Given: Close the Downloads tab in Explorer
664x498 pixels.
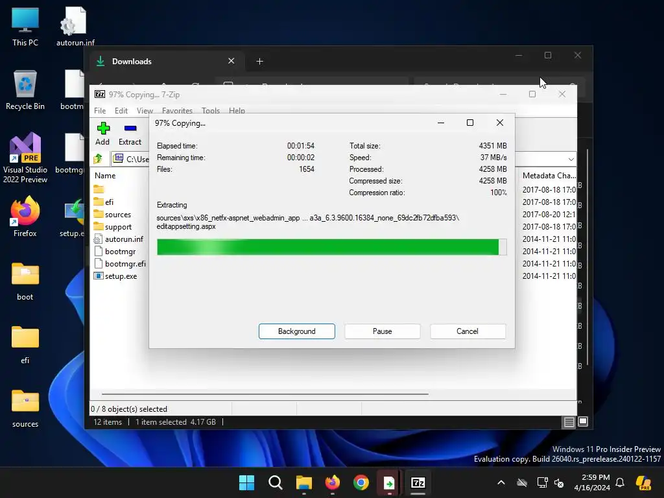Looking at the screenshot, I should (x=231, y=61).
